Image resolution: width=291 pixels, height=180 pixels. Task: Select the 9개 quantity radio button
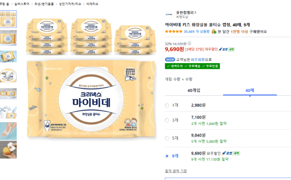click(x=167, y=156)
